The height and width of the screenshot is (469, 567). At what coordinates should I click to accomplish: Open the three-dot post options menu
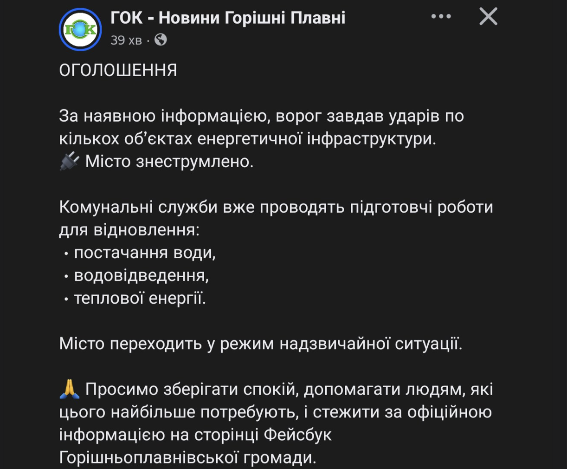[x=441, y=17]
